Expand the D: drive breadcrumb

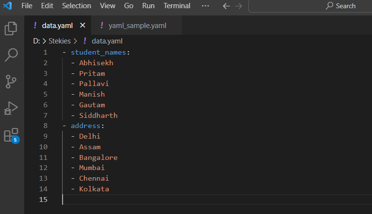36,41
